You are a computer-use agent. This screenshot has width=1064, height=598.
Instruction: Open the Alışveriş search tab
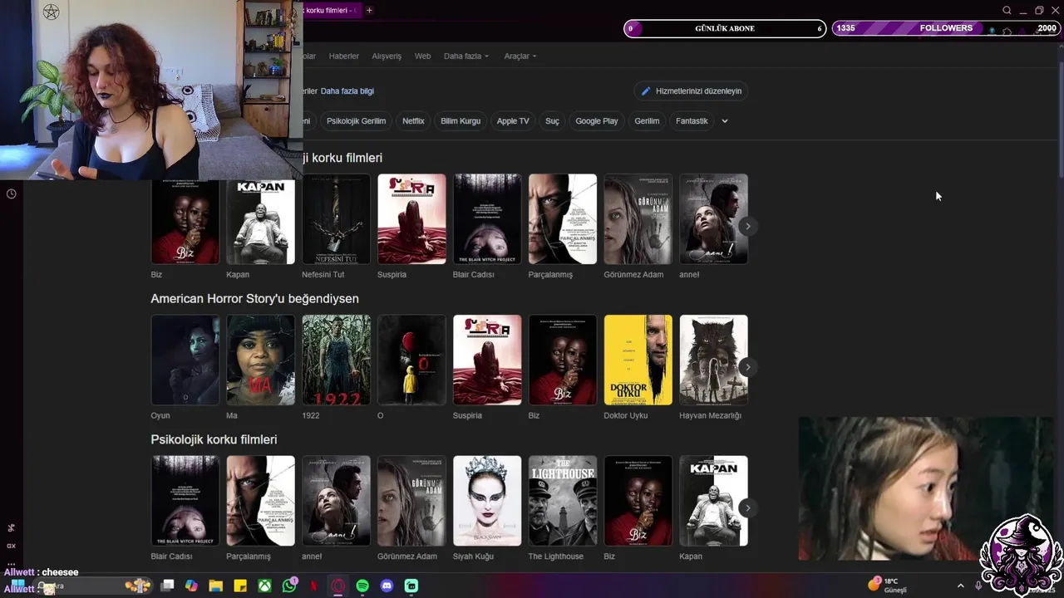(387, 56)
